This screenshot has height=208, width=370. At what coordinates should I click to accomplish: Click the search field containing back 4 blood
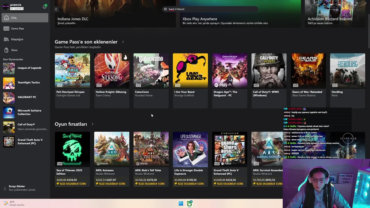tap(210, 9)
